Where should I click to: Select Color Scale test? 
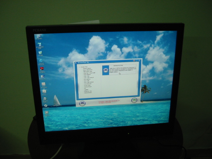(86, 76)
